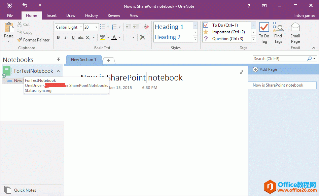The width and height of the screenshot is (319, 196).
Task: Click the To Do Tag button
Action: pos(264,33)
